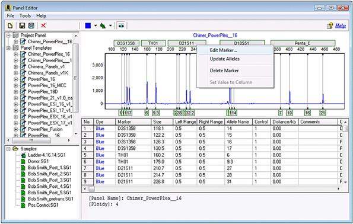Viewport: 353px width, 224px height.
Task: Click the Save All icon in the toolbar
Action: pos(31,25)
